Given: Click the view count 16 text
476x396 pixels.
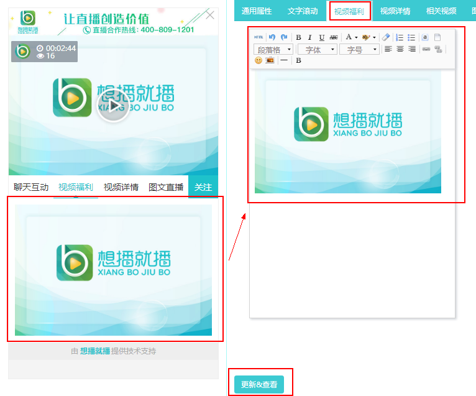Looking at the screenshot, I should pos(50,56).
